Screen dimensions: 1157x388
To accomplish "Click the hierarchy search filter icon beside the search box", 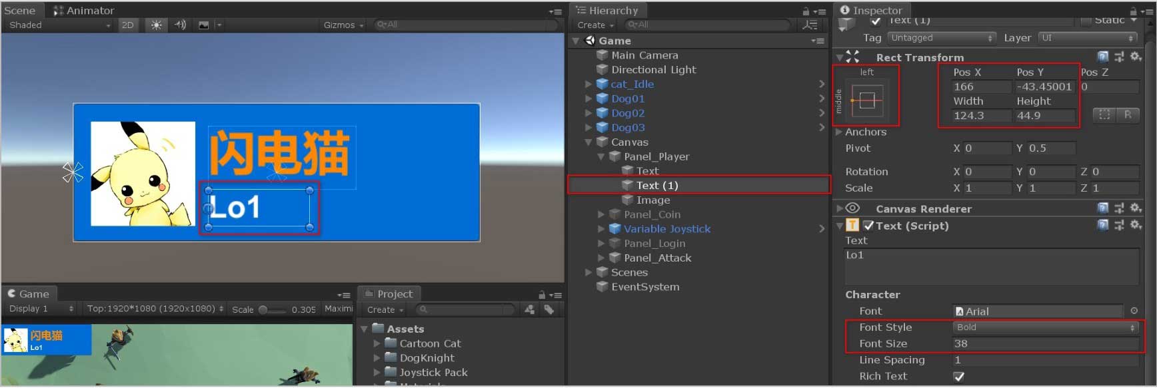I will [810, 25].
